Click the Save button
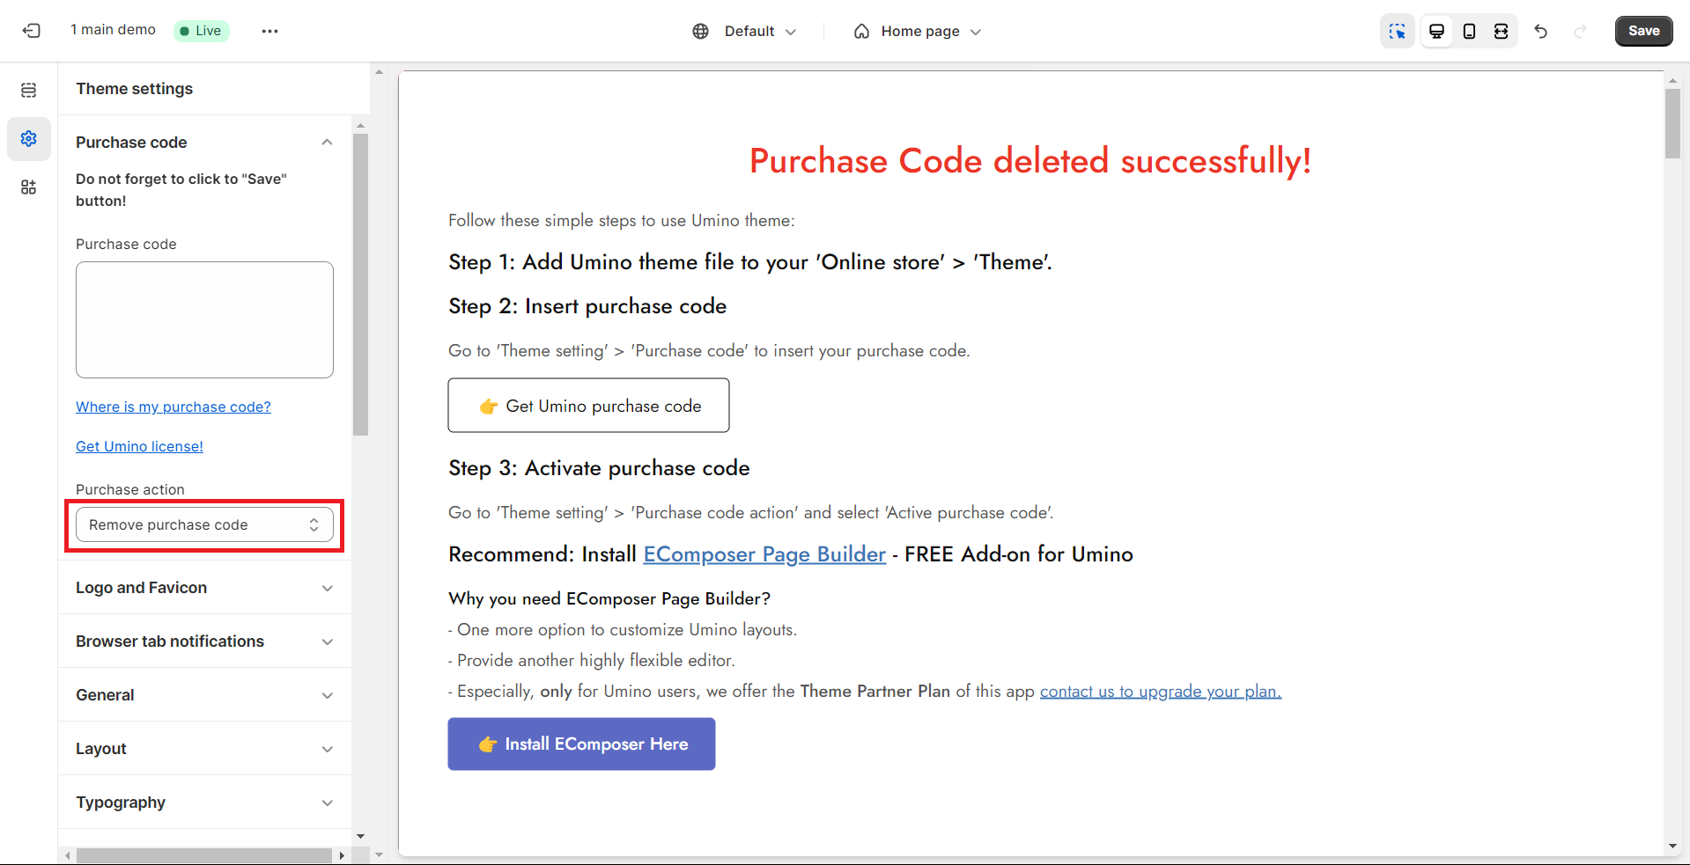 (1643, 31)
